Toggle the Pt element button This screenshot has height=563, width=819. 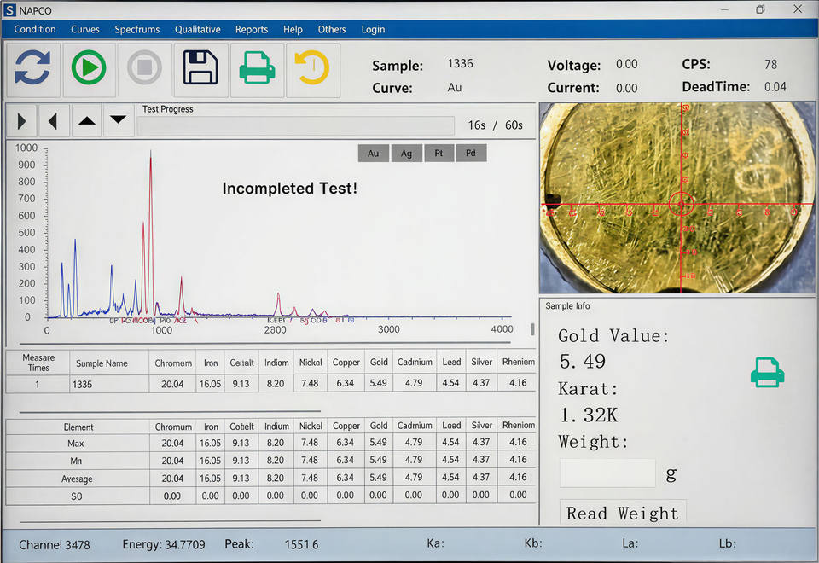click(x=439, y=154)
